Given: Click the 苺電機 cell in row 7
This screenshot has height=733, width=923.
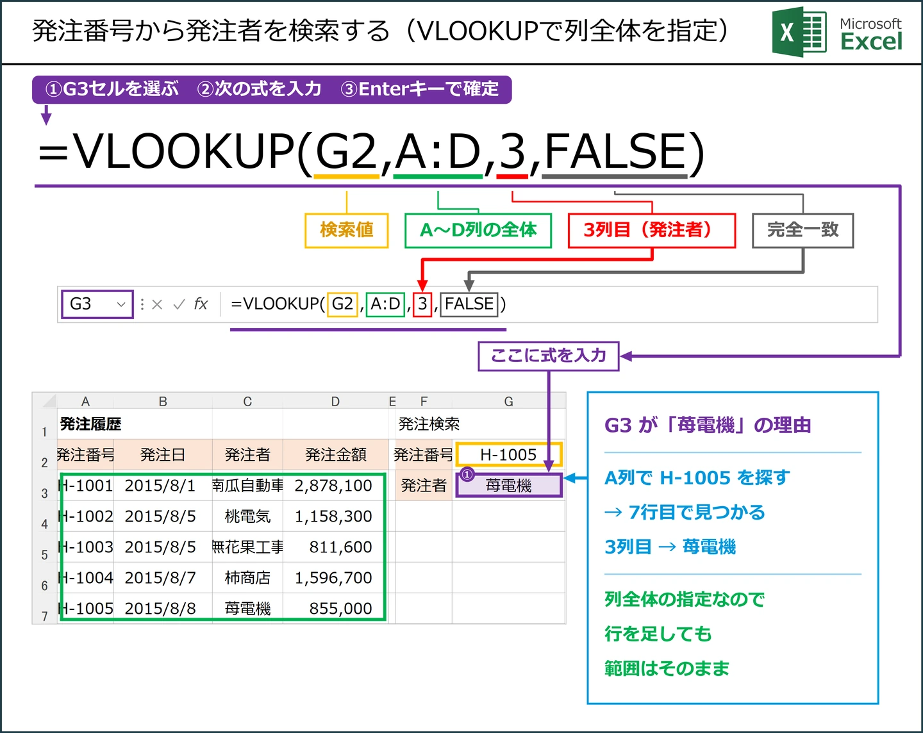Looking at the screenshot, I should click(x=247, y=609).
